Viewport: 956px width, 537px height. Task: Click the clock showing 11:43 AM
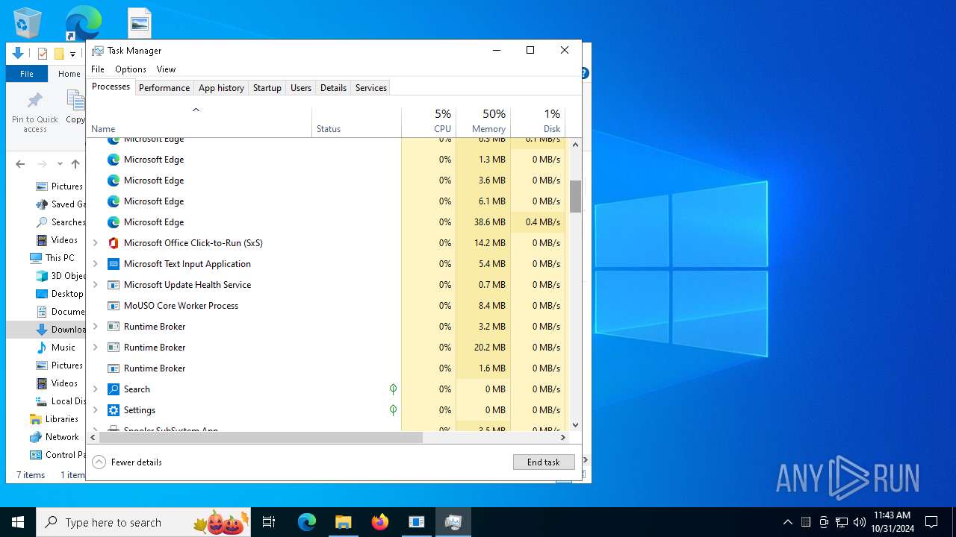[x=893, y=522]
